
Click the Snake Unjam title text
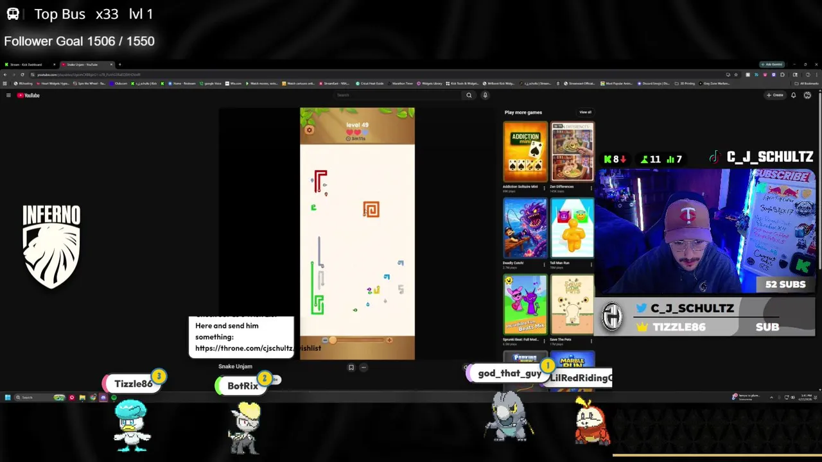coord(235,366)
